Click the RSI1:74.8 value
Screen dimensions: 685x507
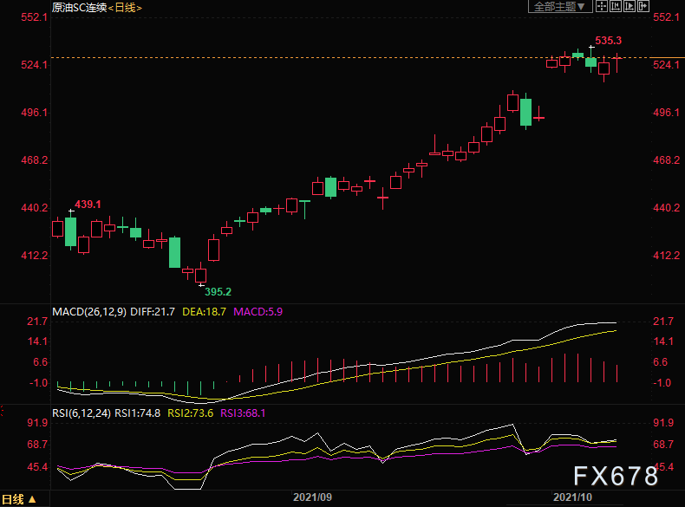137,413
